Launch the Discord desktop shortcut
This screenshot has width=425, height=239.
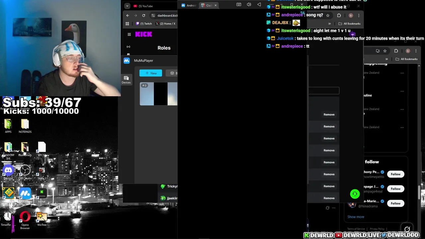tap(8, 173)
